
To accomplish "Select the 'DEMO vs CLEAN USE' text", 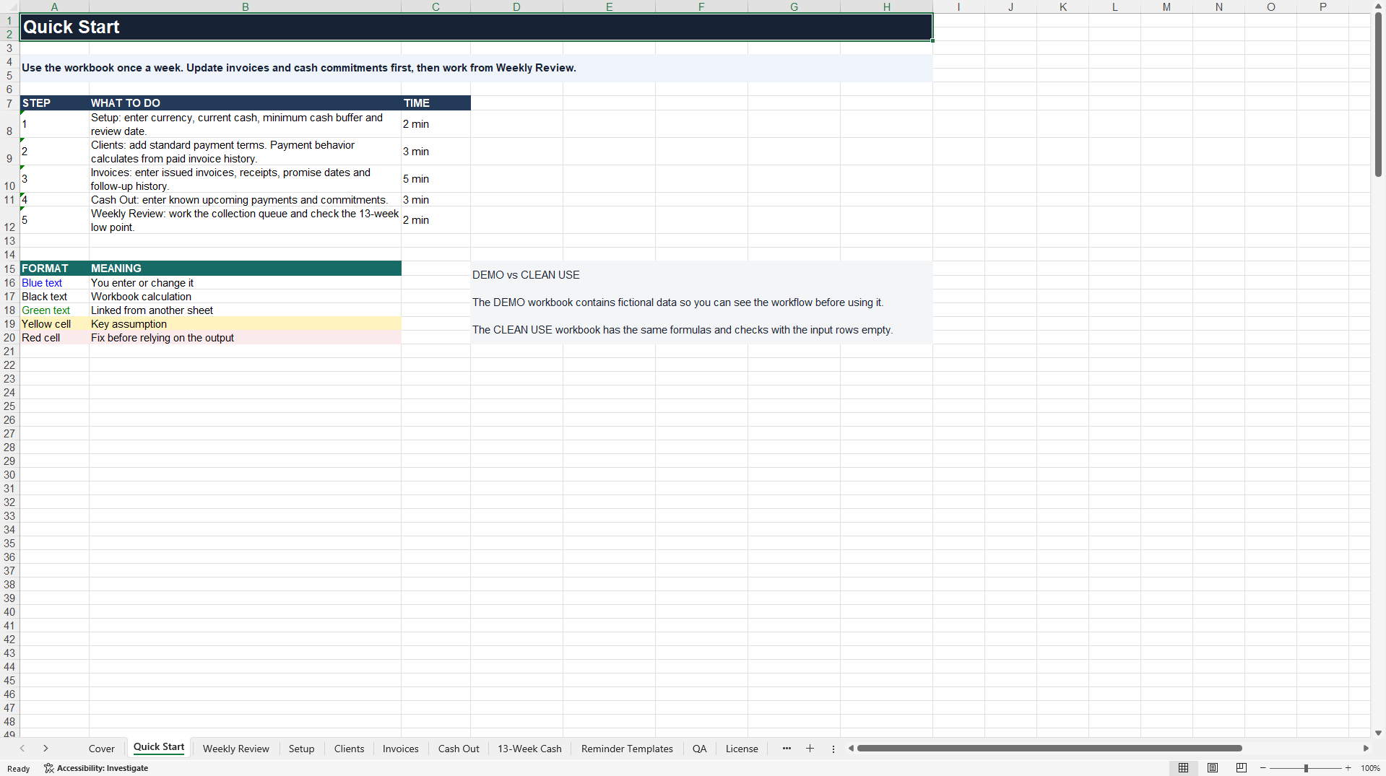I will (526, 275).
